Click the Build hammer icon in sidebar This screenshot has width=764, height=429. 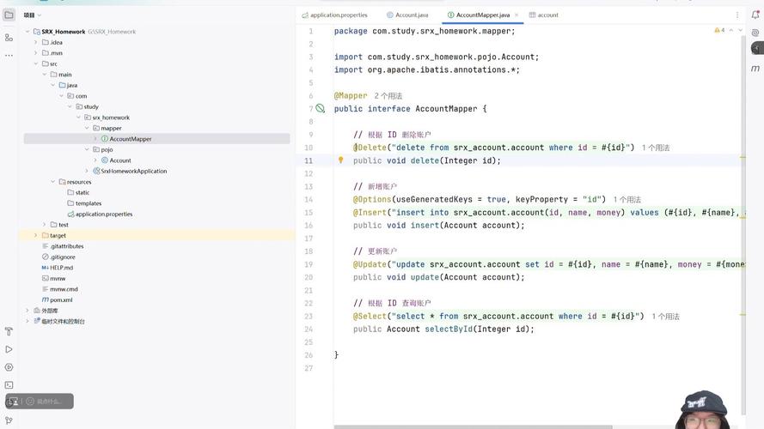point(9,331)
